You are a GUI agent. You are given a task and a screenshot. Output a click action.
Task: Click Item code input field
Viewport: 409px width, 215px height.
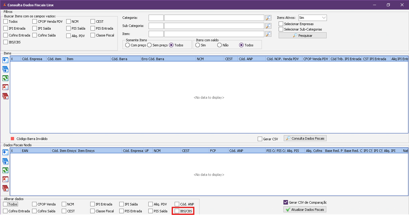[156, 34]
